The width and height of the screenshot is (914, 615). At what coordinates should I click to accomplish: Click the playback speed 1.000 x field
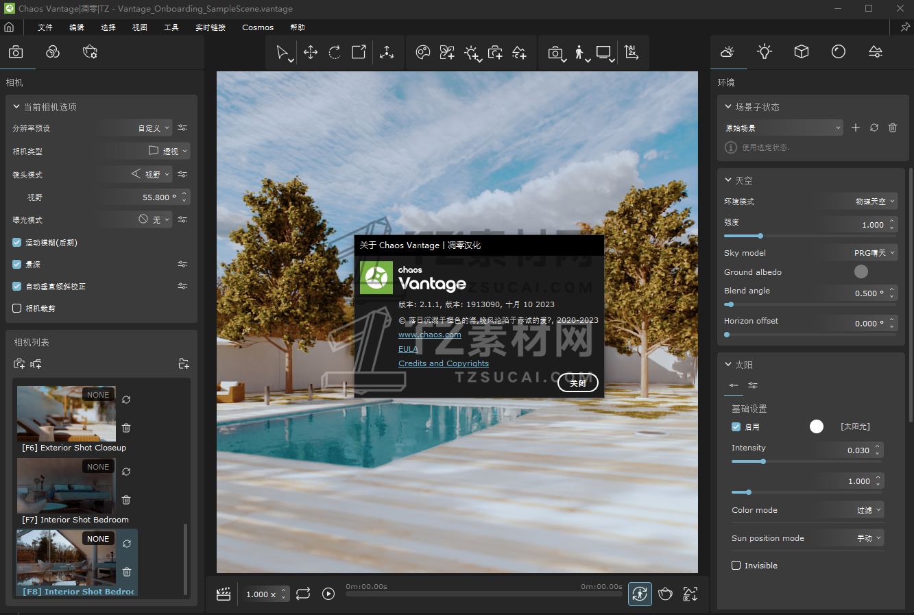(266, 594)
